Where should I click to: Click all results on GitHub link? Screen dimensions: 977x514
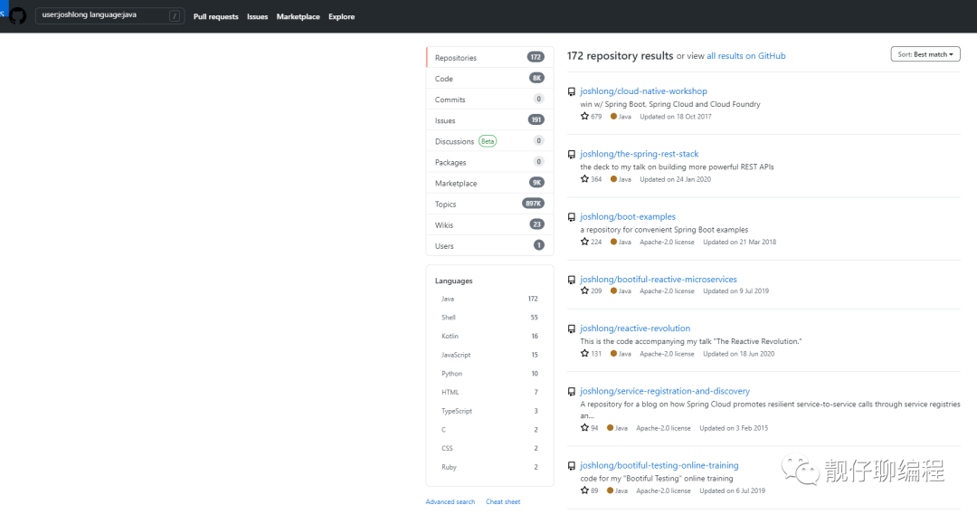(745, 56)
